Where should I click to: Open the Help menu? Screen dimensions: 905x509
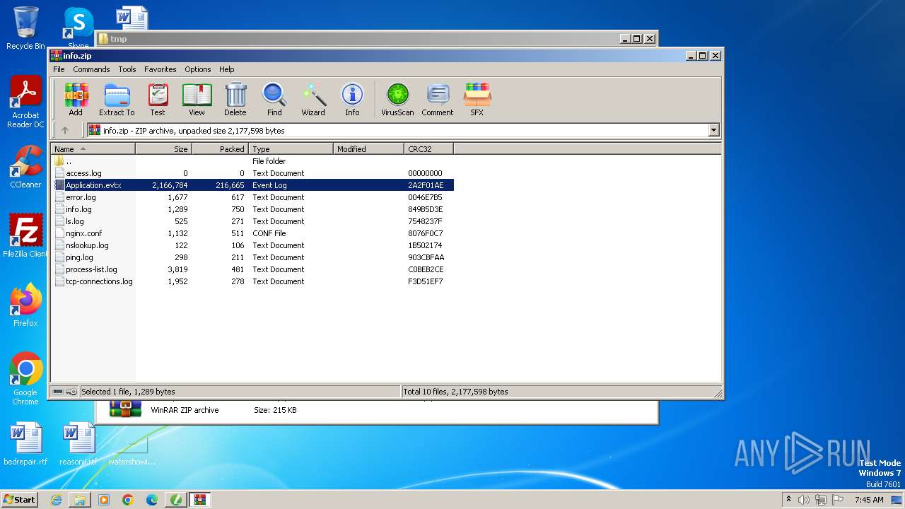tap(226, 69)
